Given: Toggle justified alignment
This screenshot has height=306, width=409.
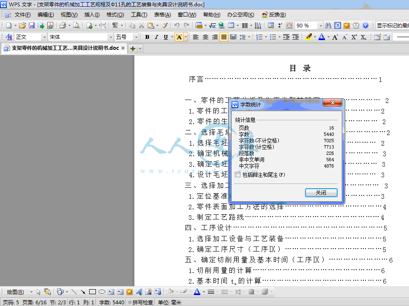Looking at the screenshot, I should point(224,37).
